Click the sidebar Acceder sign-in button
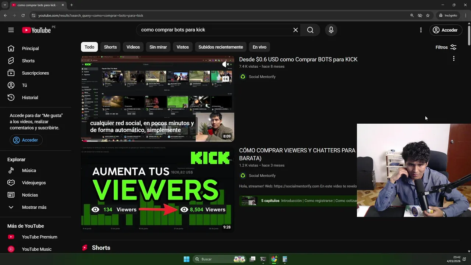The width and height of the screenshot is (471, 265). click(x=26, y=140)
